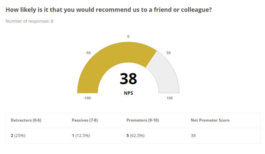Screen dimensions: 265x154
Task: Click the NPS label under the score
Action: 128,93
